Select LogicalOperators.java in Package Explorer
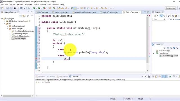This screenshot has height=101, width=180. coord(22,36)
